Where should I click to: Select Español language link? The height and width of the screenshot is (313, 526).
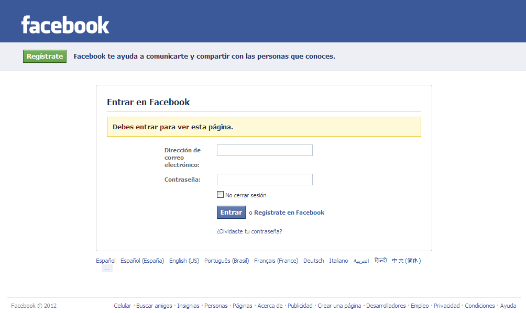tap(106, 261)
